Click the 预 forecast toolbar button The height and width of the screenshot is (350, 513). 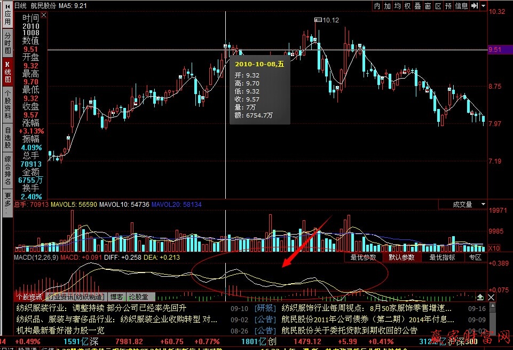(x=448, y=6)
